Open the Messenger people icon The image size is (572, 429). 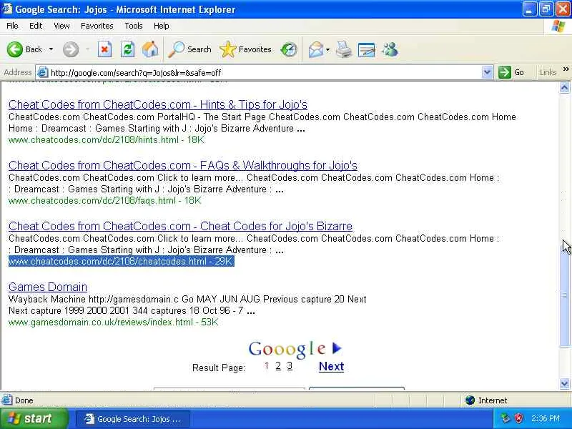(x=390, y=49)
